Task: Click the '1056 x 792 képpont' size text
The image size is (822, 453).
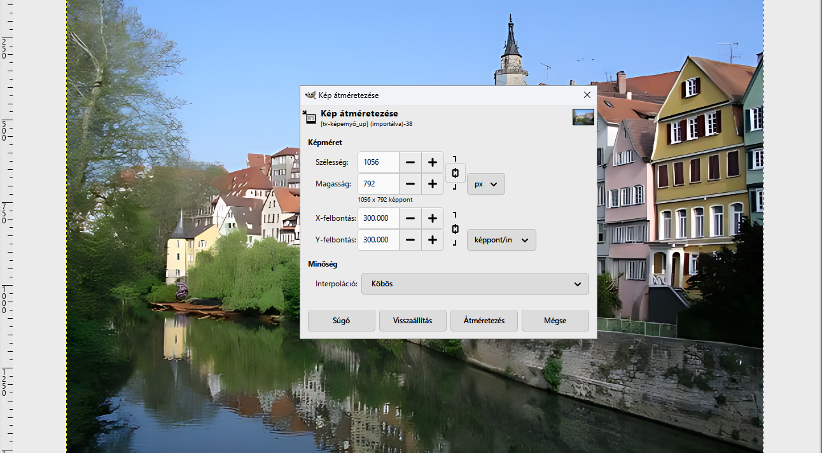Action: point(385,199)
